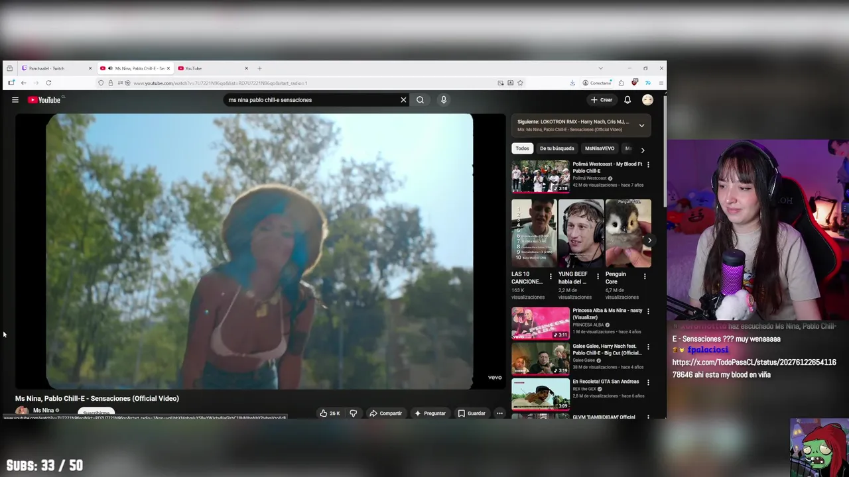Viewport: 849px width, 477px height.
Task: Click the Compartir button
Action: tap(385, 413)
